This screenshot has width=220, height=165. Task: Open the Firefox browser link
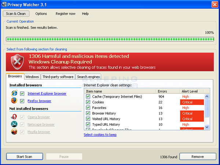pos(40,101)
